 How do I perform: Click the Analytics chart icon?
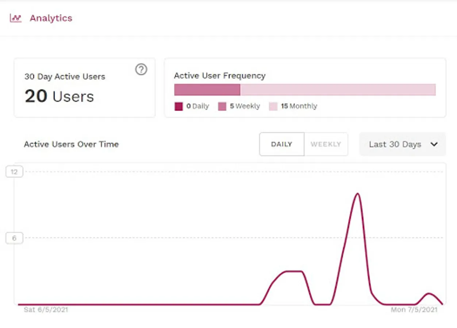coord(15,18)
